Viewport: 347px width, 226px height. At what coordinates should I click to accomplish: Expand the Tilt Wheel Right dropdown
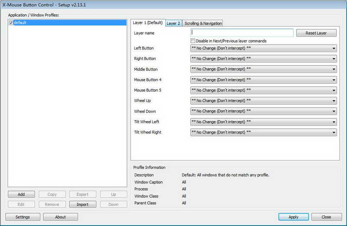click(264, 132)
